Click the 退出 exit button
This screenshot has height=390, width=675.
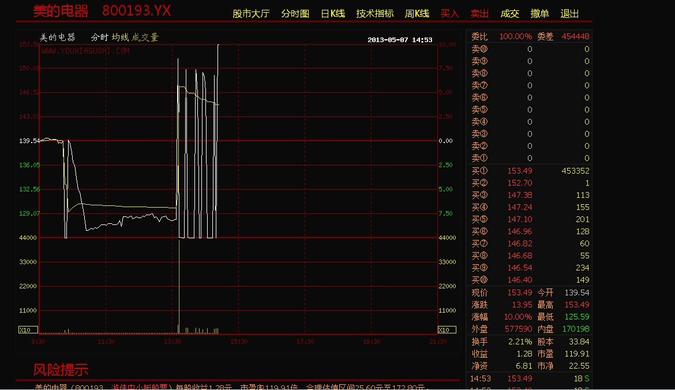[x=569, y=14]
